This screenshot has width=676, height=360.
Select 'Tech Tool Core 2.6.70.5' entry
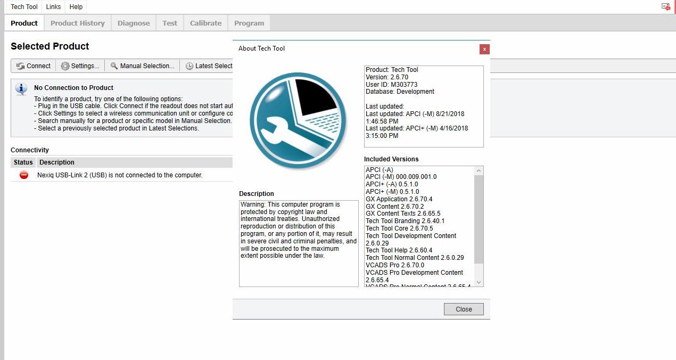pyautogui.click(x=399, y=228)
